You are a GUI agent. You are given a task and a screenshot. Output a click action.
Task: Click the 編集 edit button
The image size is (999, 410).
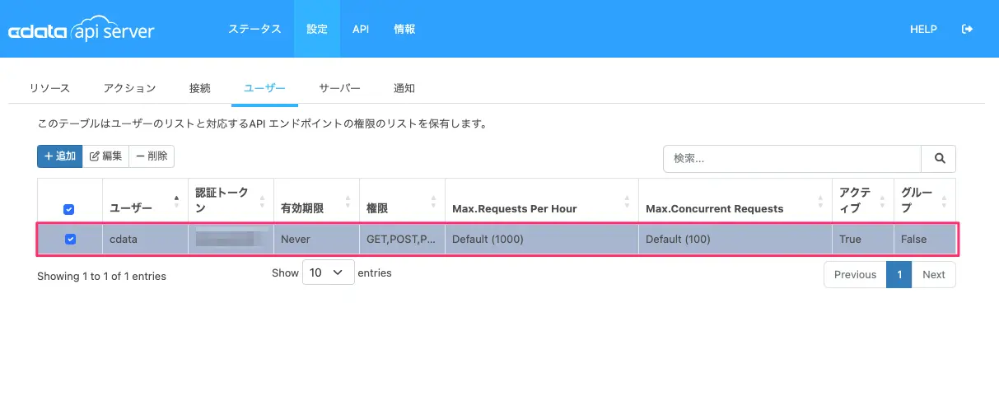pyautogui.click(x=105, y=156)
